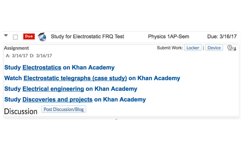Click the small orange marker below the panel
Screen dimensions: 241x151
(116, 119)
